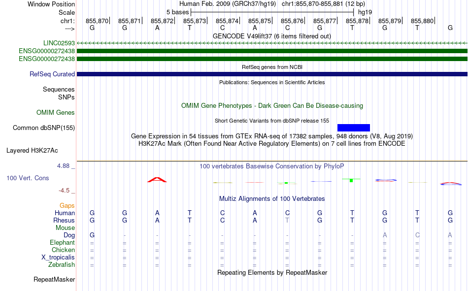Click the Publications Sequences in Scientific Articles title
The image size is (468, 291).
tap(272, 82)
